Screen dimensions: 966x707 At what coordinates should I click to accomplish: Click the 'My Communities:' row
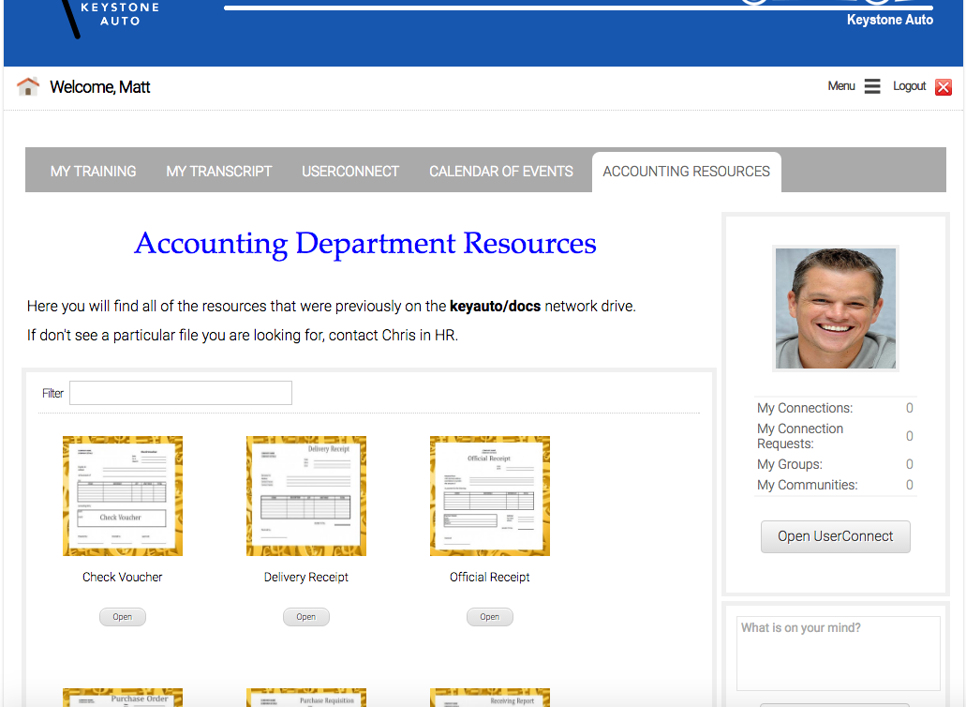pos(836,485)
